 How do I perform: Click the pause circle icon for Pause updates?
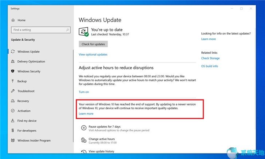tap(84, 128)
